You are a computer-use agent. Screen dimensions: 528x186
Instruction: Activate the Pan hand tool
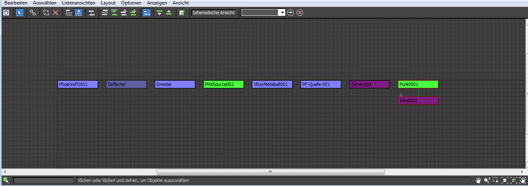(x=478, y=180)
